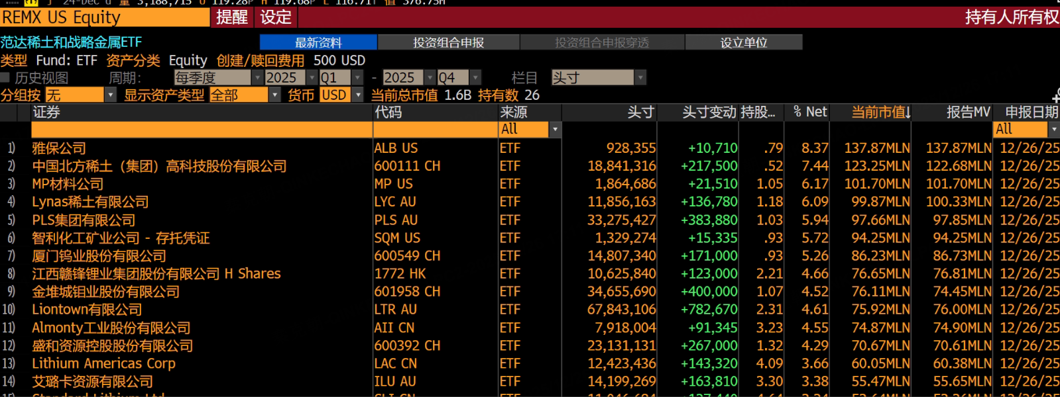
Task: Click the 创建/赎回费用 label
Action: click(261, 60)
